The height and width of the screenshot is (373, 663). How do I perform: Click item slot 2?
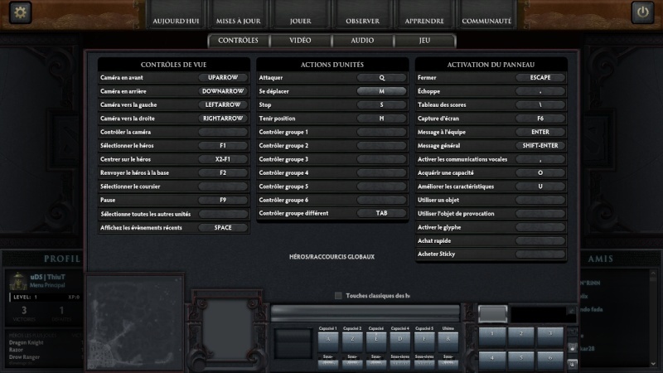(x=521, y=337)
